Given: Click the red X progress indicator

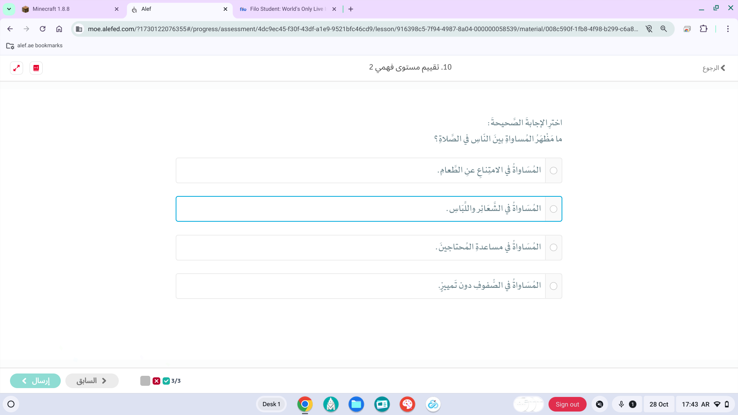Looking at the screenshot, I should [x=156, y=381].
